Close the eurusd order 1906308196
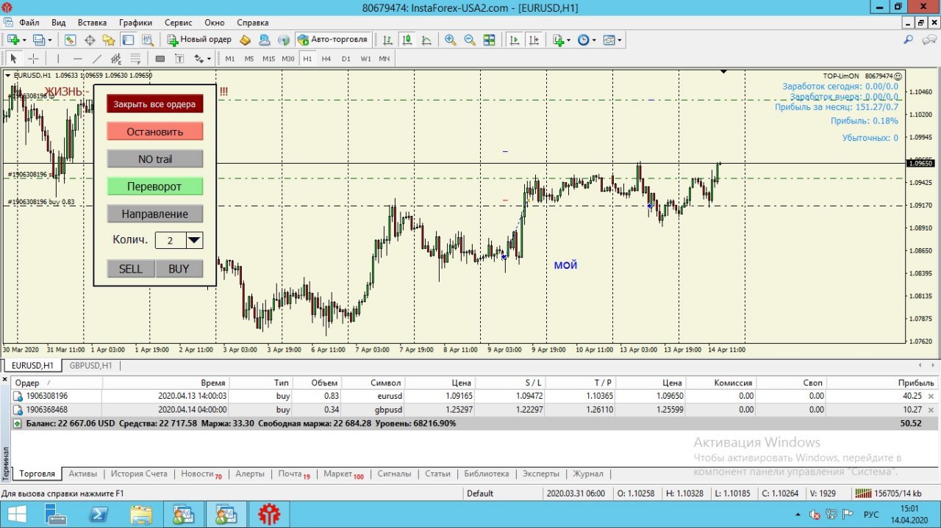Screen dimensions: 941x528 click(x=931, y=397)
